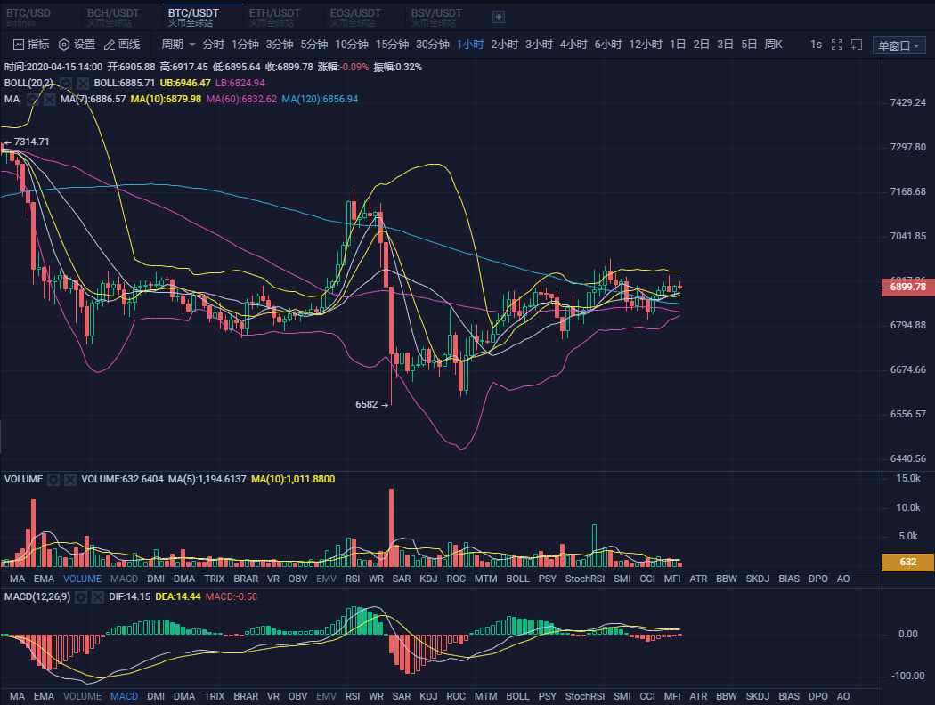Add a new trading pair tab
Viewport: 935px width, 705px height.
pos(499,16)
